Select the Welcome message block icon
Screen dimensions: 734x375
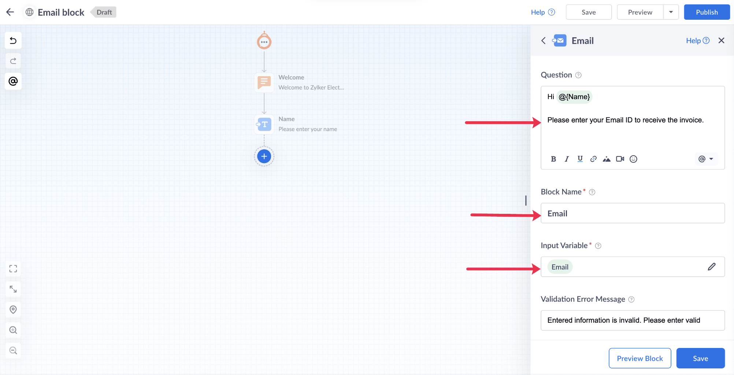(x=264, y=83)
